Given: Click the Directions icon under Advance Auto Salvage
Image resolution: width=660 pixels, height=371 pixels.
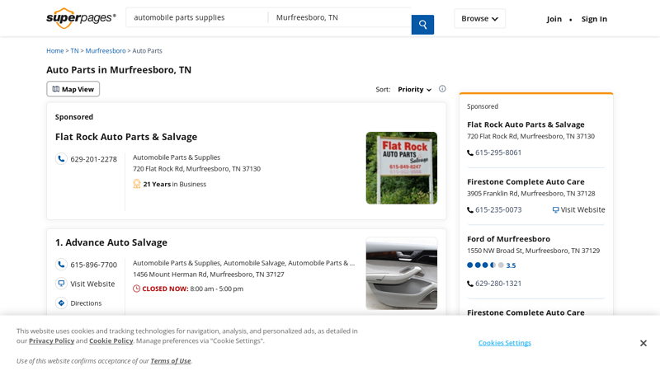Looking at the screenshot, I should (x=61, y=303).
